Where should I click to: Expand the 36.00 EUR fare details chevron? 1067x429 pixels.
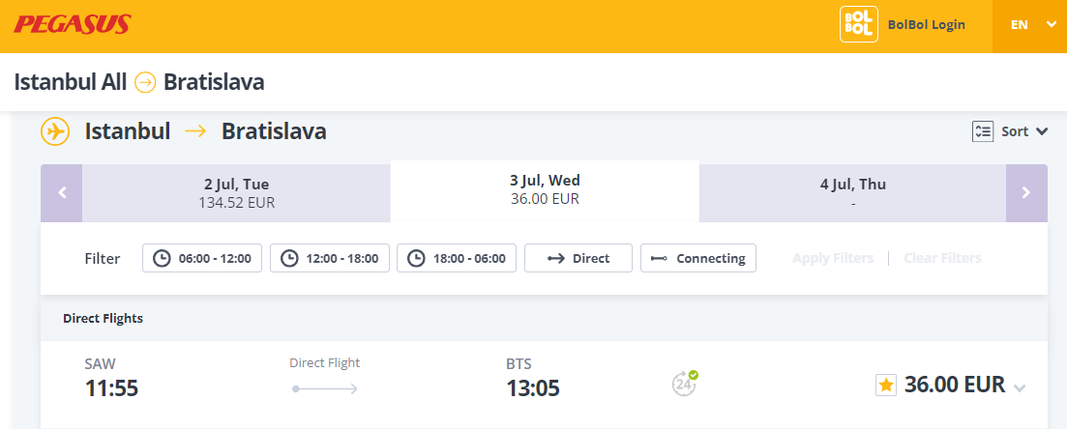1020,388
